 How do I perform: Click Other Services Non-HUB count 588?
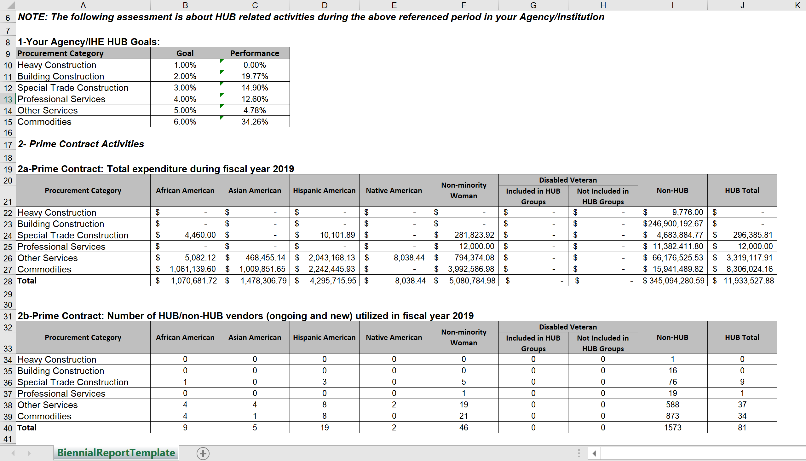coord(672,405)
